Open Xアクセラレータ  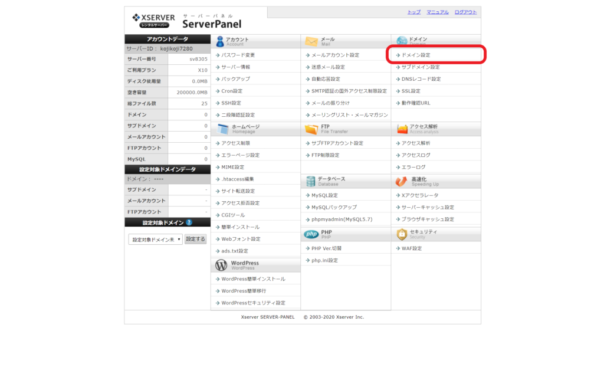coord(420,195)
